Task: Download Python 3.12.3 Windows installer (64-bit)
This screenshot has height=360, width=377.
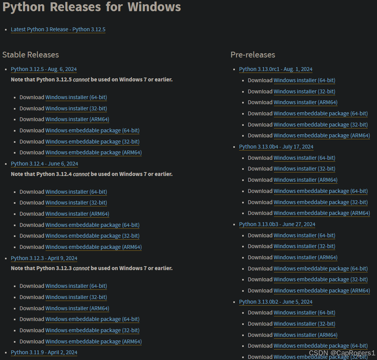Action: click(x=76, y=286)
